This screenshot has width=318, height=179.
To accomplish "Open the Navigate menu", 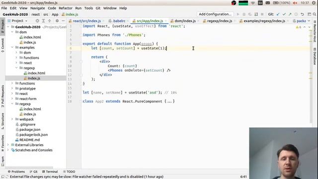I will click(38, 8).
